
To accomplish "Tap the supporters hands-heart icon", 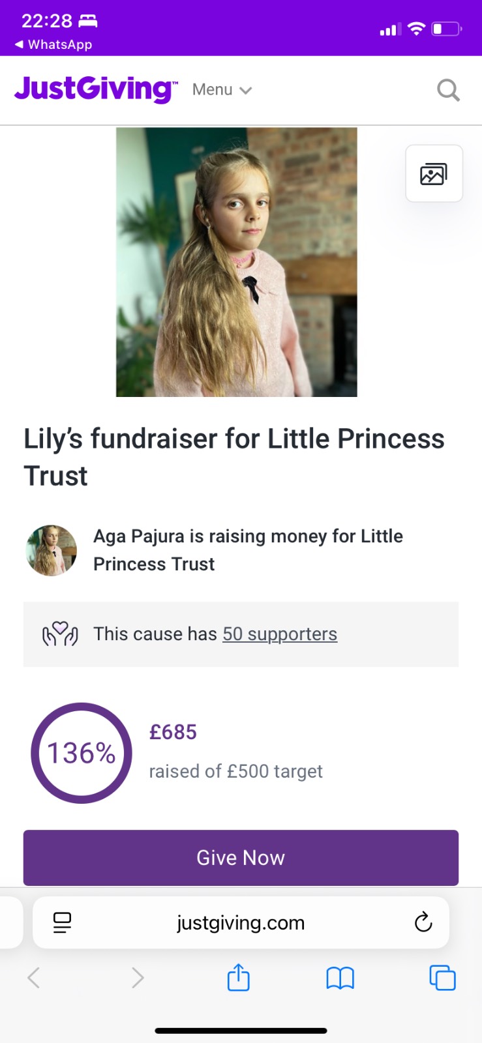I will 60,634.
